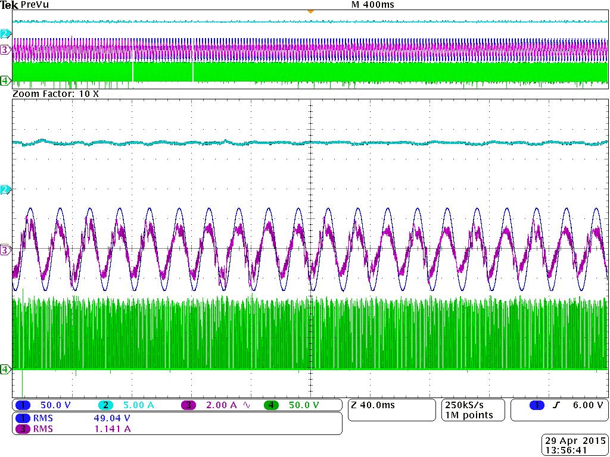Image resolution: width=610 pixels, height=457 pixels.
Task: Click the channel 1 badge beside RMS 49.04 V
Action: pyautogui.click(x=23, y=418)
